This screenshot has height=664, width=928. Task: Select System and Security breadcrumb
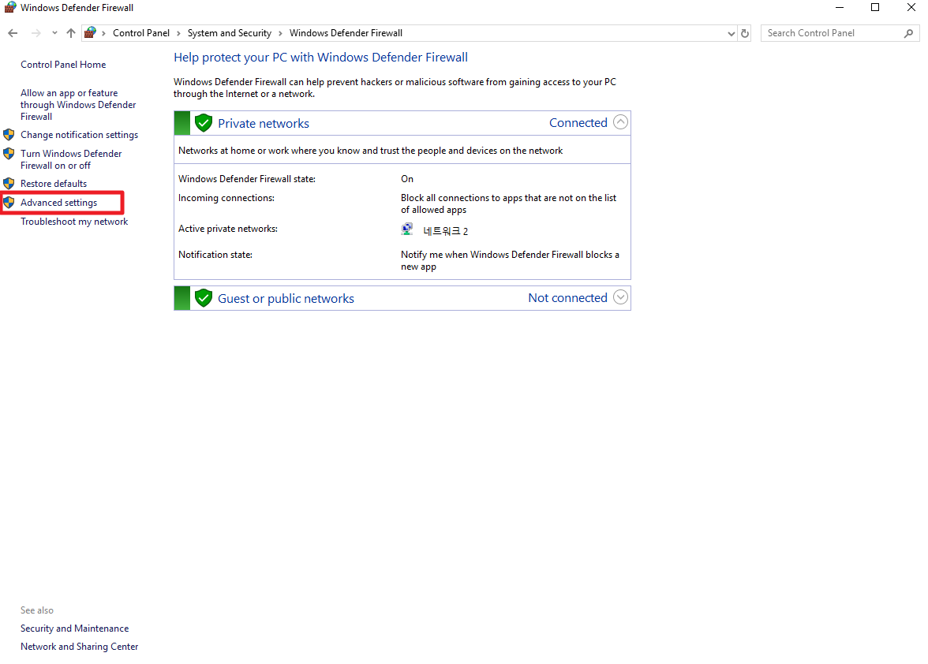pyautogui.click(x=229, y=33)
